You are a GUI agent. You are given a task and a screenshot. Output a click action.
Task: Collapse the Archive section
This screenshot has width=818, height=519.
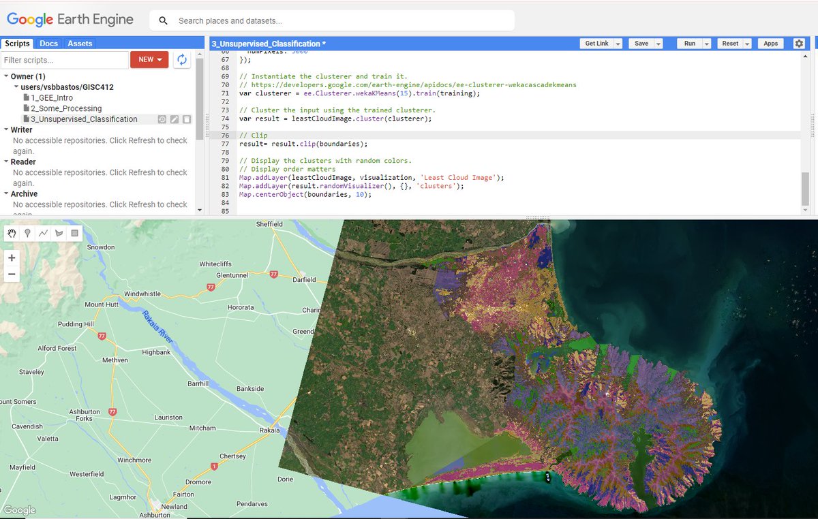tap(7, 193)
